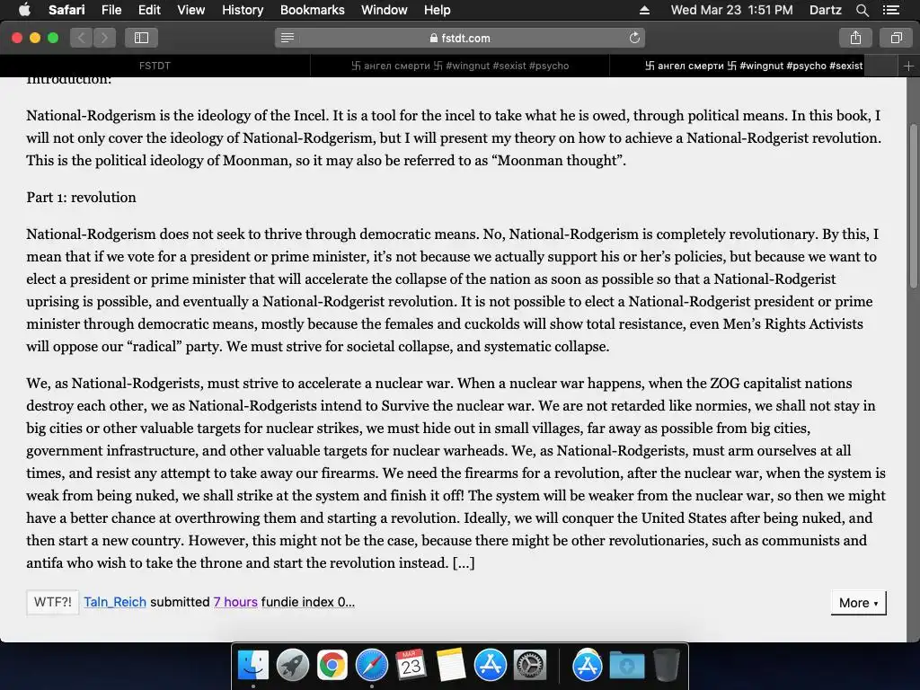Click the fstdt.com address field
The image size is (920, 690).
click(459, 38)
